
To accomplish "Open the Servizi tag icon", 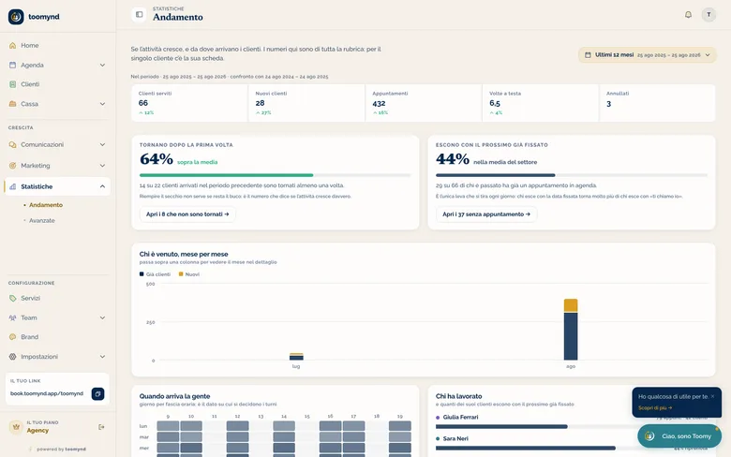I will (x=12, y=298).
